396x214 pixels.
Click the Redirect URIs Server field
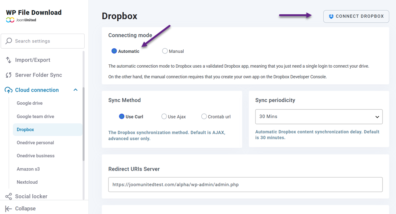[x=245, y=184]
